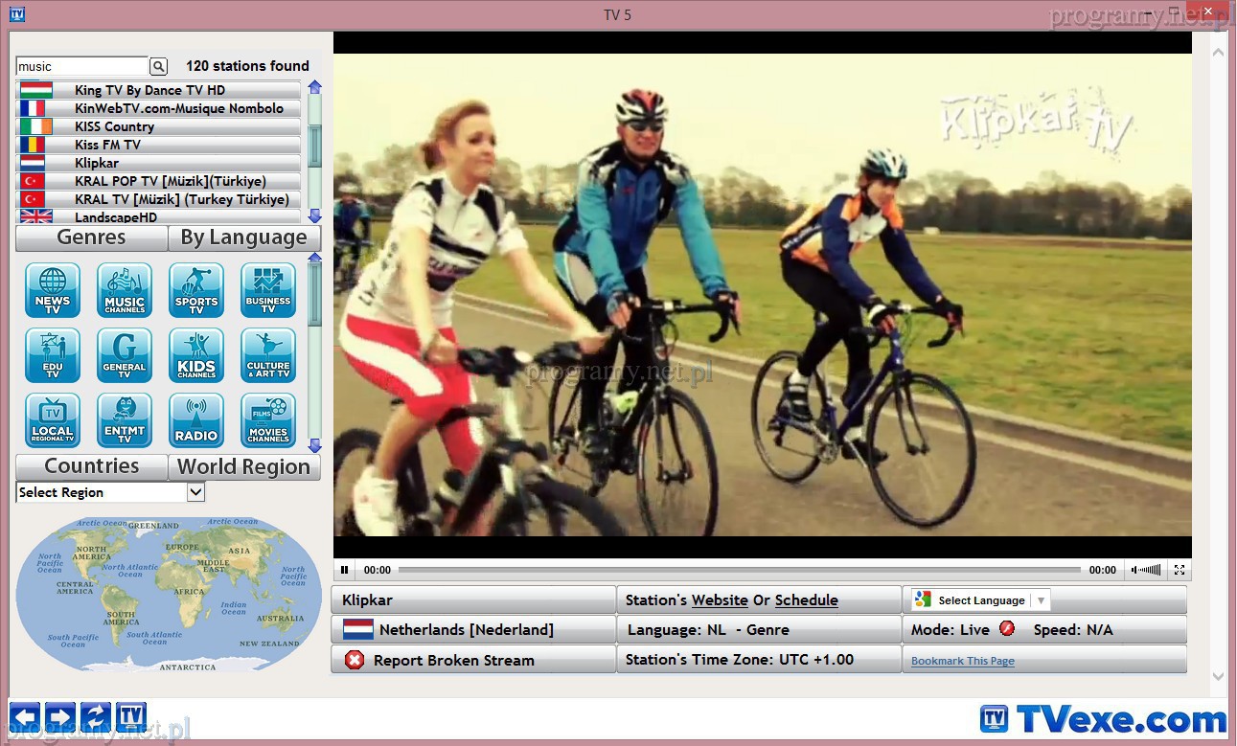Expand the Select Region dropdown
Screen dimensions: 1237x746
point(195,492)
